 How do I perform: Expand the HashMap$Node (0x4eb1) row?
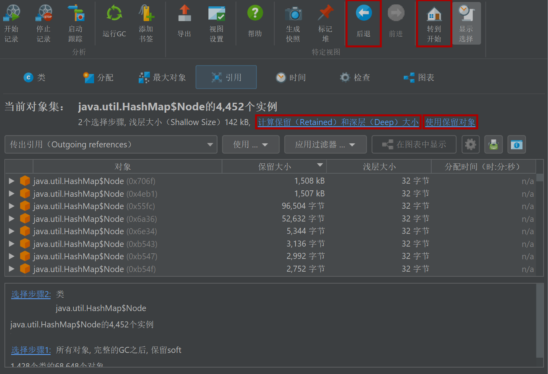tap(12, 194)
